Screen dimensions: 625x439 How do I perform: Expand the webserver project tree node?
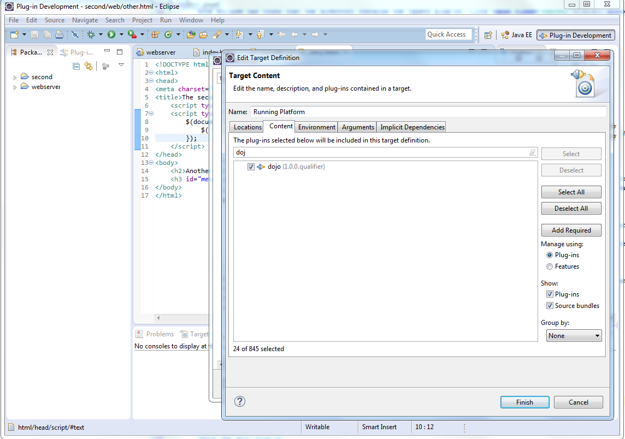15,87
